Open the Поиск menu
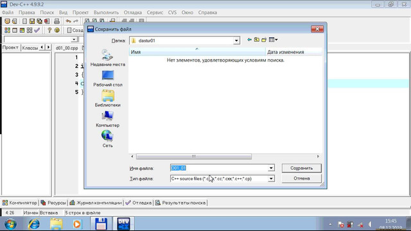Viewport: 411px width, 231px height. click(47, 13)
